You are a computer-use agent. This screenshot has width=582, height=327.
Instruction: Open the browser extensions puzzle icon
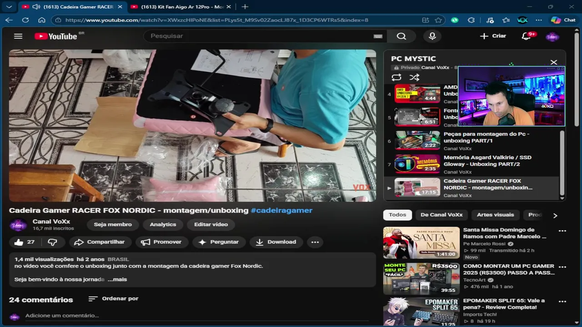(x=471, y=20)
